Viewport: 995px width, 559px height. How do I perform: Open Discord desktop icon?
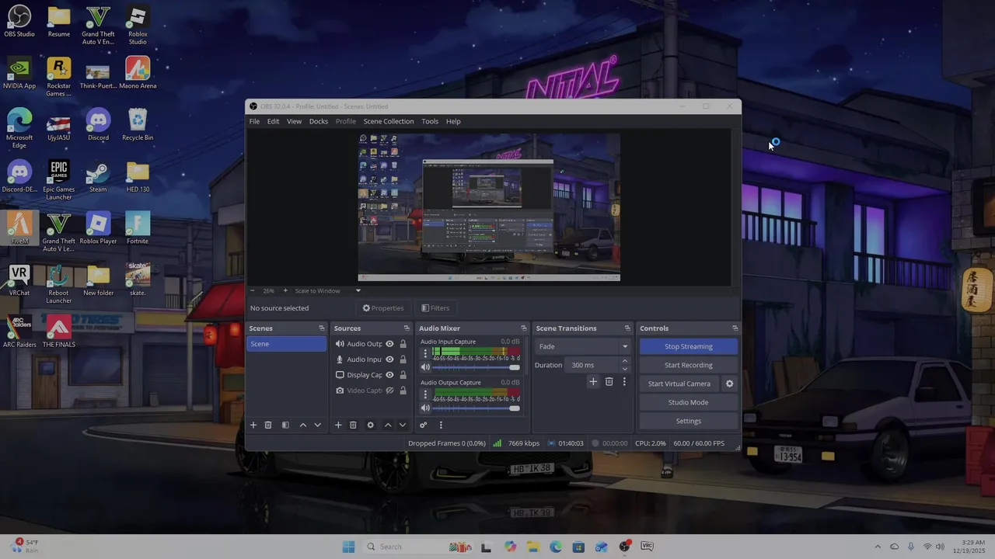tap(98, 124)
